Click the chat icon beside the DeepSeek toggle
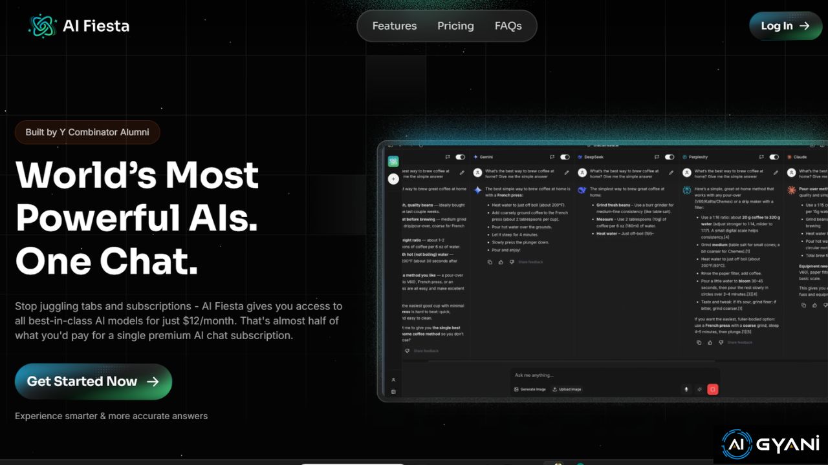 pos(657,157)
